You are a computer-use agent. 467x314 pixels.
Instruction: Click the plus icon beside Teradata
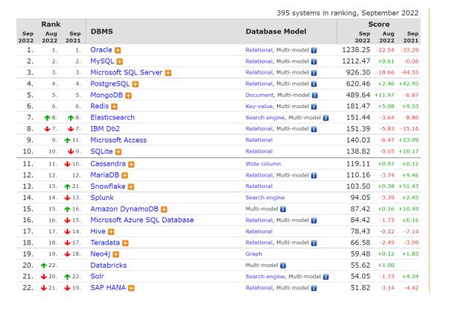click(125, 243)
